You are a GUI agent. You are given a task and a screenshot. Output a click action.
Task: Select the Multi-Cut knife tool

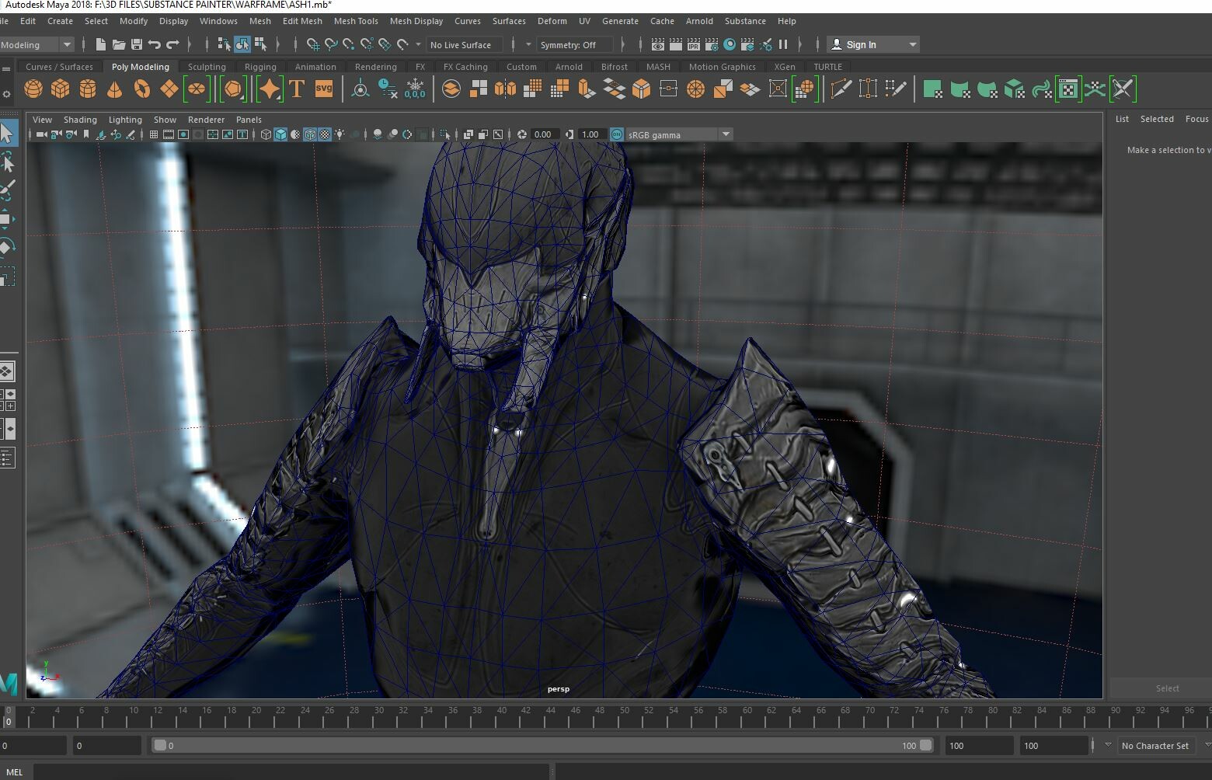tap(841, 89)
